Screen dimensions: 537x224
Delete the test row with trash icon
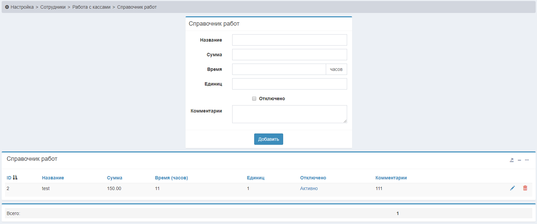click(x=525, y=188)
